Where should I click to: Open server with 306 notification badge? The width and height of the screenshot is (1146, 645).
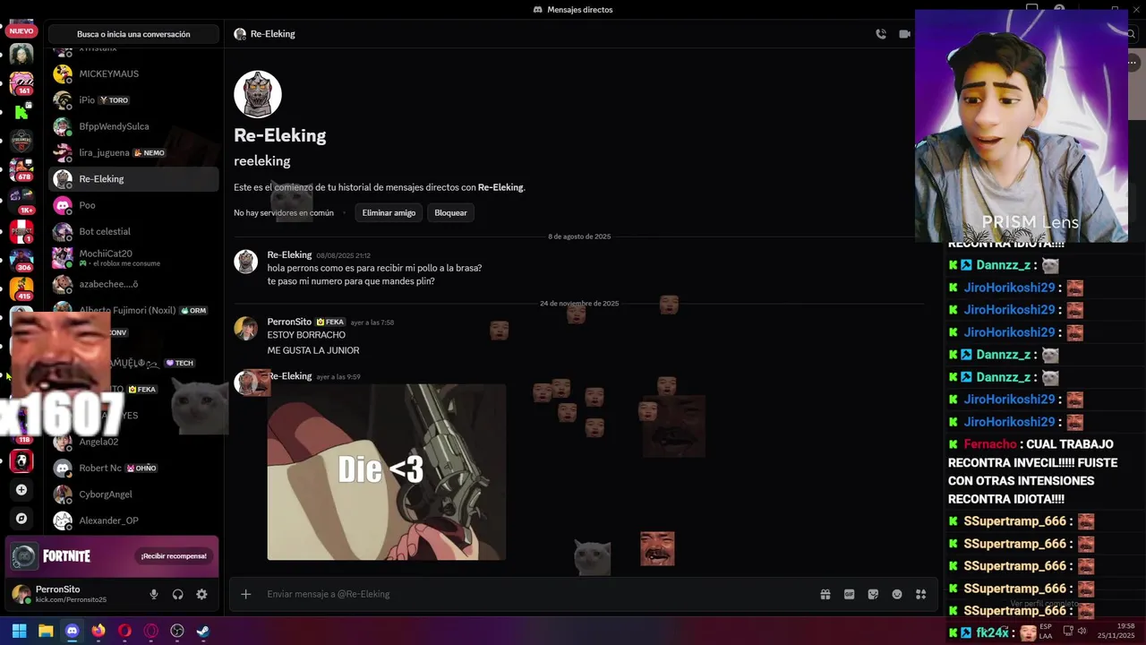pos(21,260)
